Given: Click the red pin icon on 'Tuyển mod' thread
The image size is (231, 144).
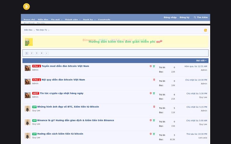Looking at the screenshot, I should pos(150,66).
